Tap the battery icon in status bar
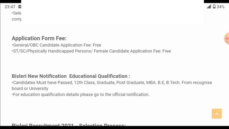Image resolution: width=229 pixels, height=129 pixels. click(x=214, y=6)
